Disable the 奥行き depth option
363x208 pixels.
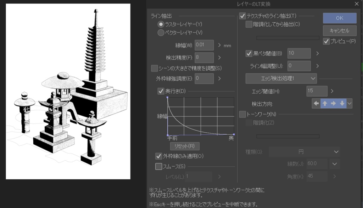click(x=162, y=91)
